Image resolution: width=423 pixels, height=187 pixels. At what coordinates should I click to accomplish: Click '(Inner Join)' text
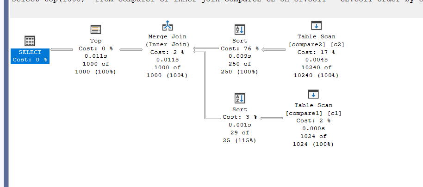point(168,44)
